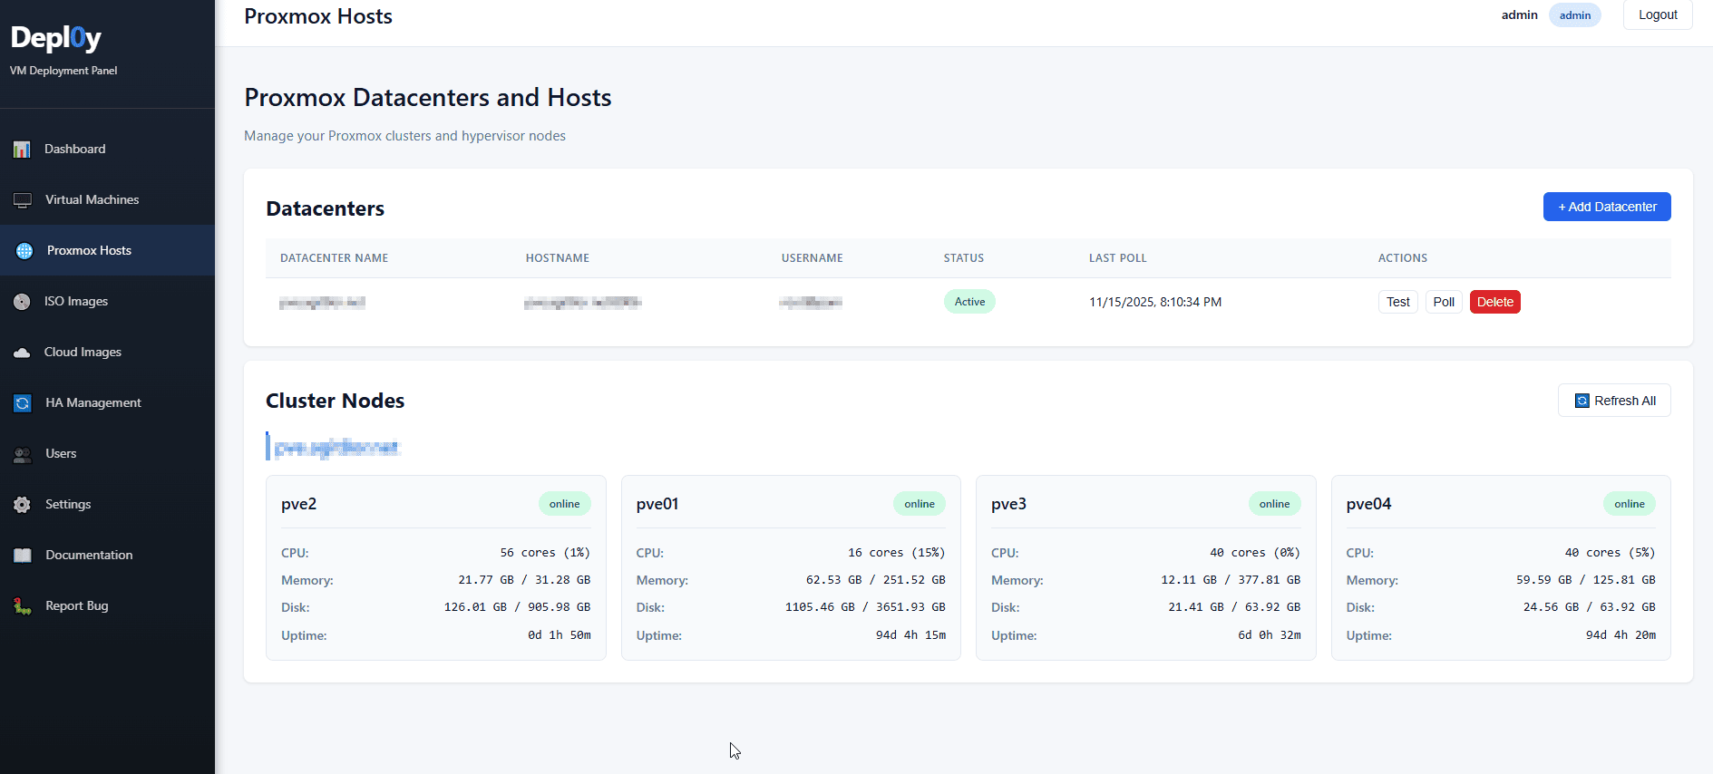This screenshot has height=774, width=1713.
Task: Click the STATUS column header
Action: click(964, 258)
